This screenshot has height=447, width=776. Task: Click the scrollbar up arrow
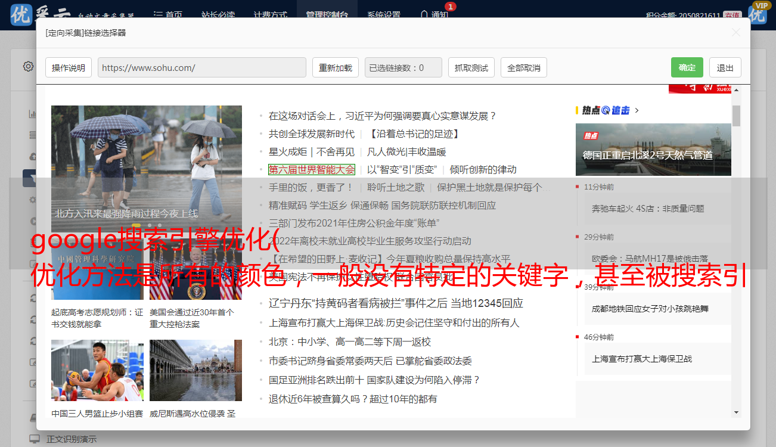[736, 90]
